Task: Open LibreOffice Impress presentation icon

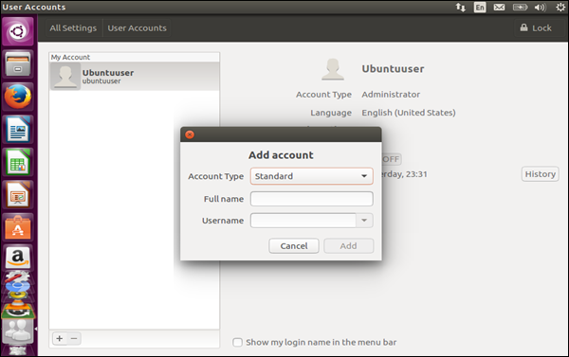Action: 17,195
